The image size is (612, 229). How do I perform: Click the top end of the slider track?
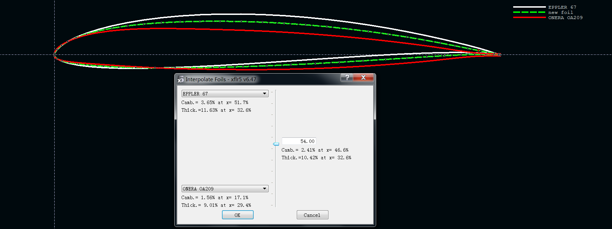[276, 91]
